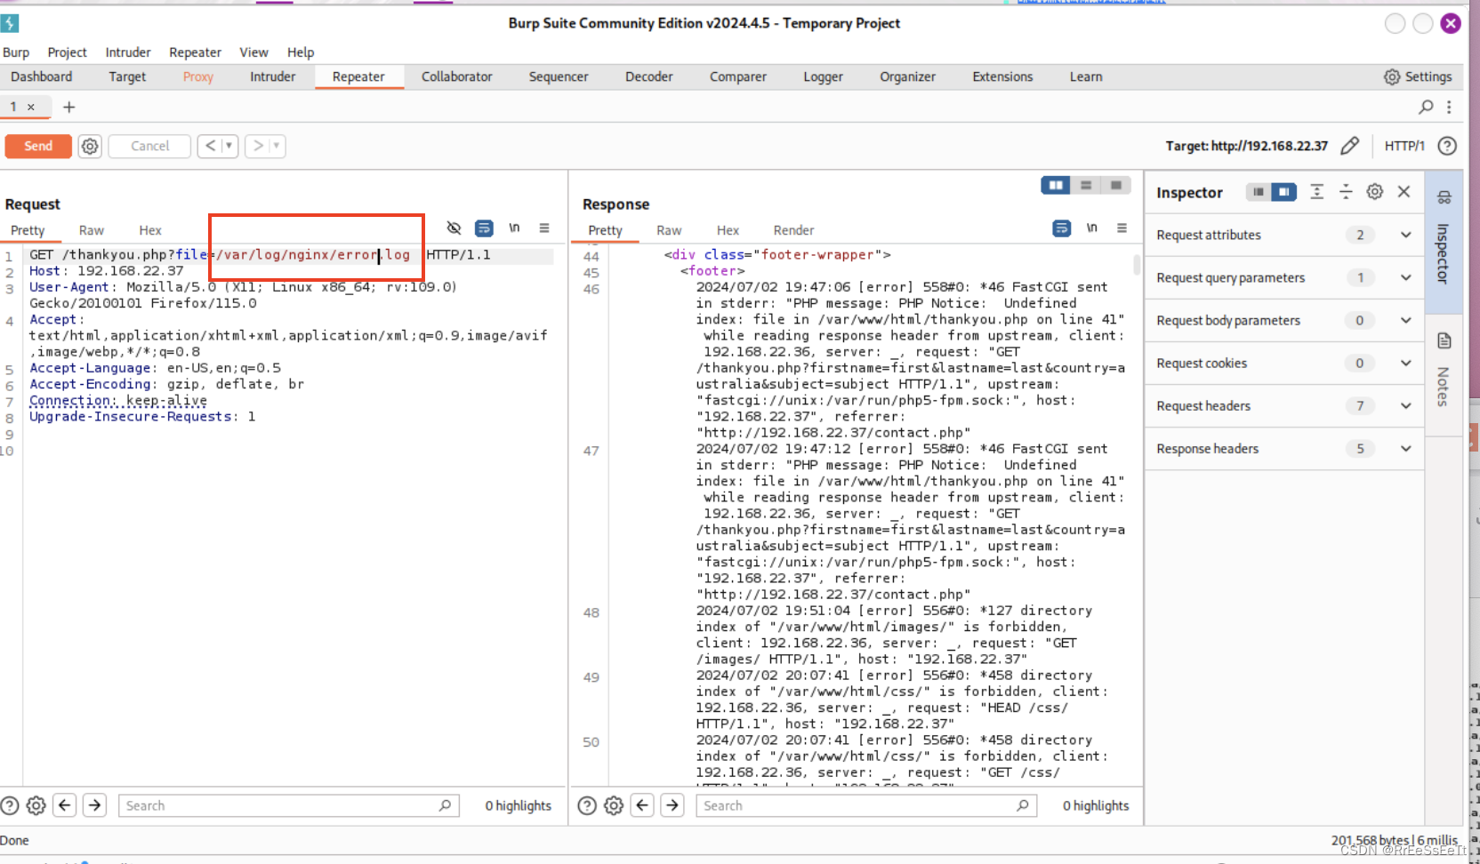Viewport: 1480px width, 864px height.
Task: Switch Response view to Render
Action: point(793,230)
